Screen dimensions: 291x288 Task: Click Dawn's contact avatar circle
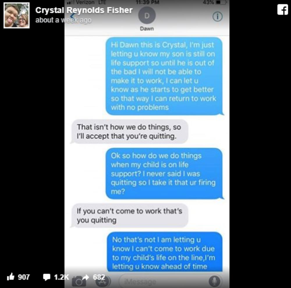[x=147, y=16]
